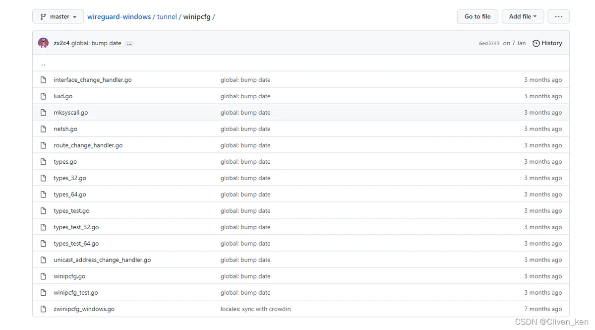Click file icon beside mksyscall.go
Viewport: 595px width, 330px height.
(x=44, y=113)
